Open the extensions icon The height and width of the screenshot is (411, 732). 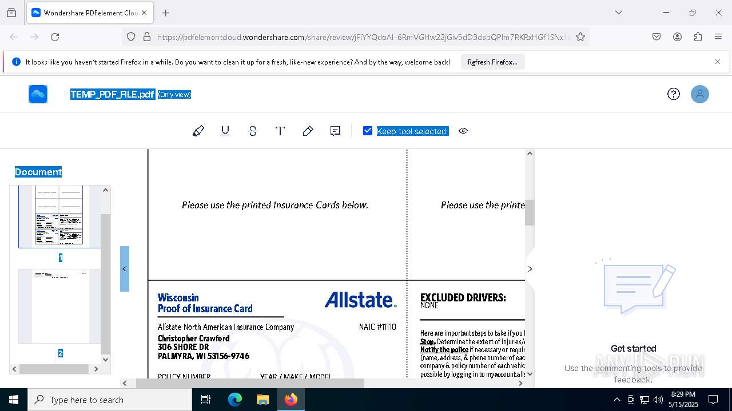coord(698,37)
